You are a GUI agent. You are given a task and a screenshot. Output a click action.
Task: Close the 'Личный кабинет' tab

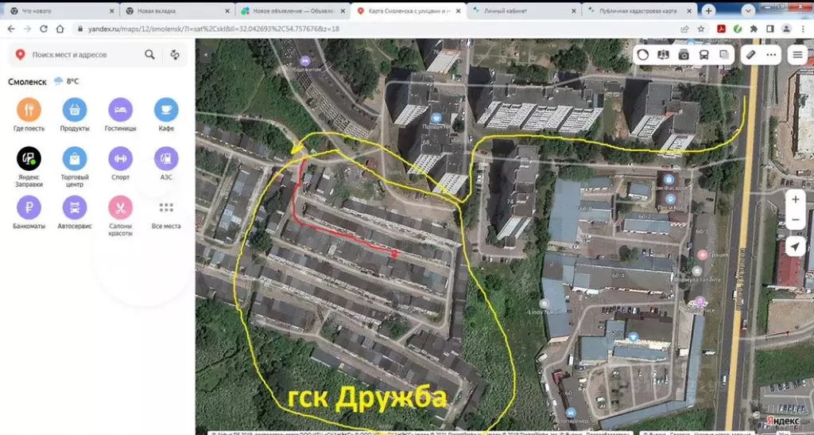click(x=574, y=11)
